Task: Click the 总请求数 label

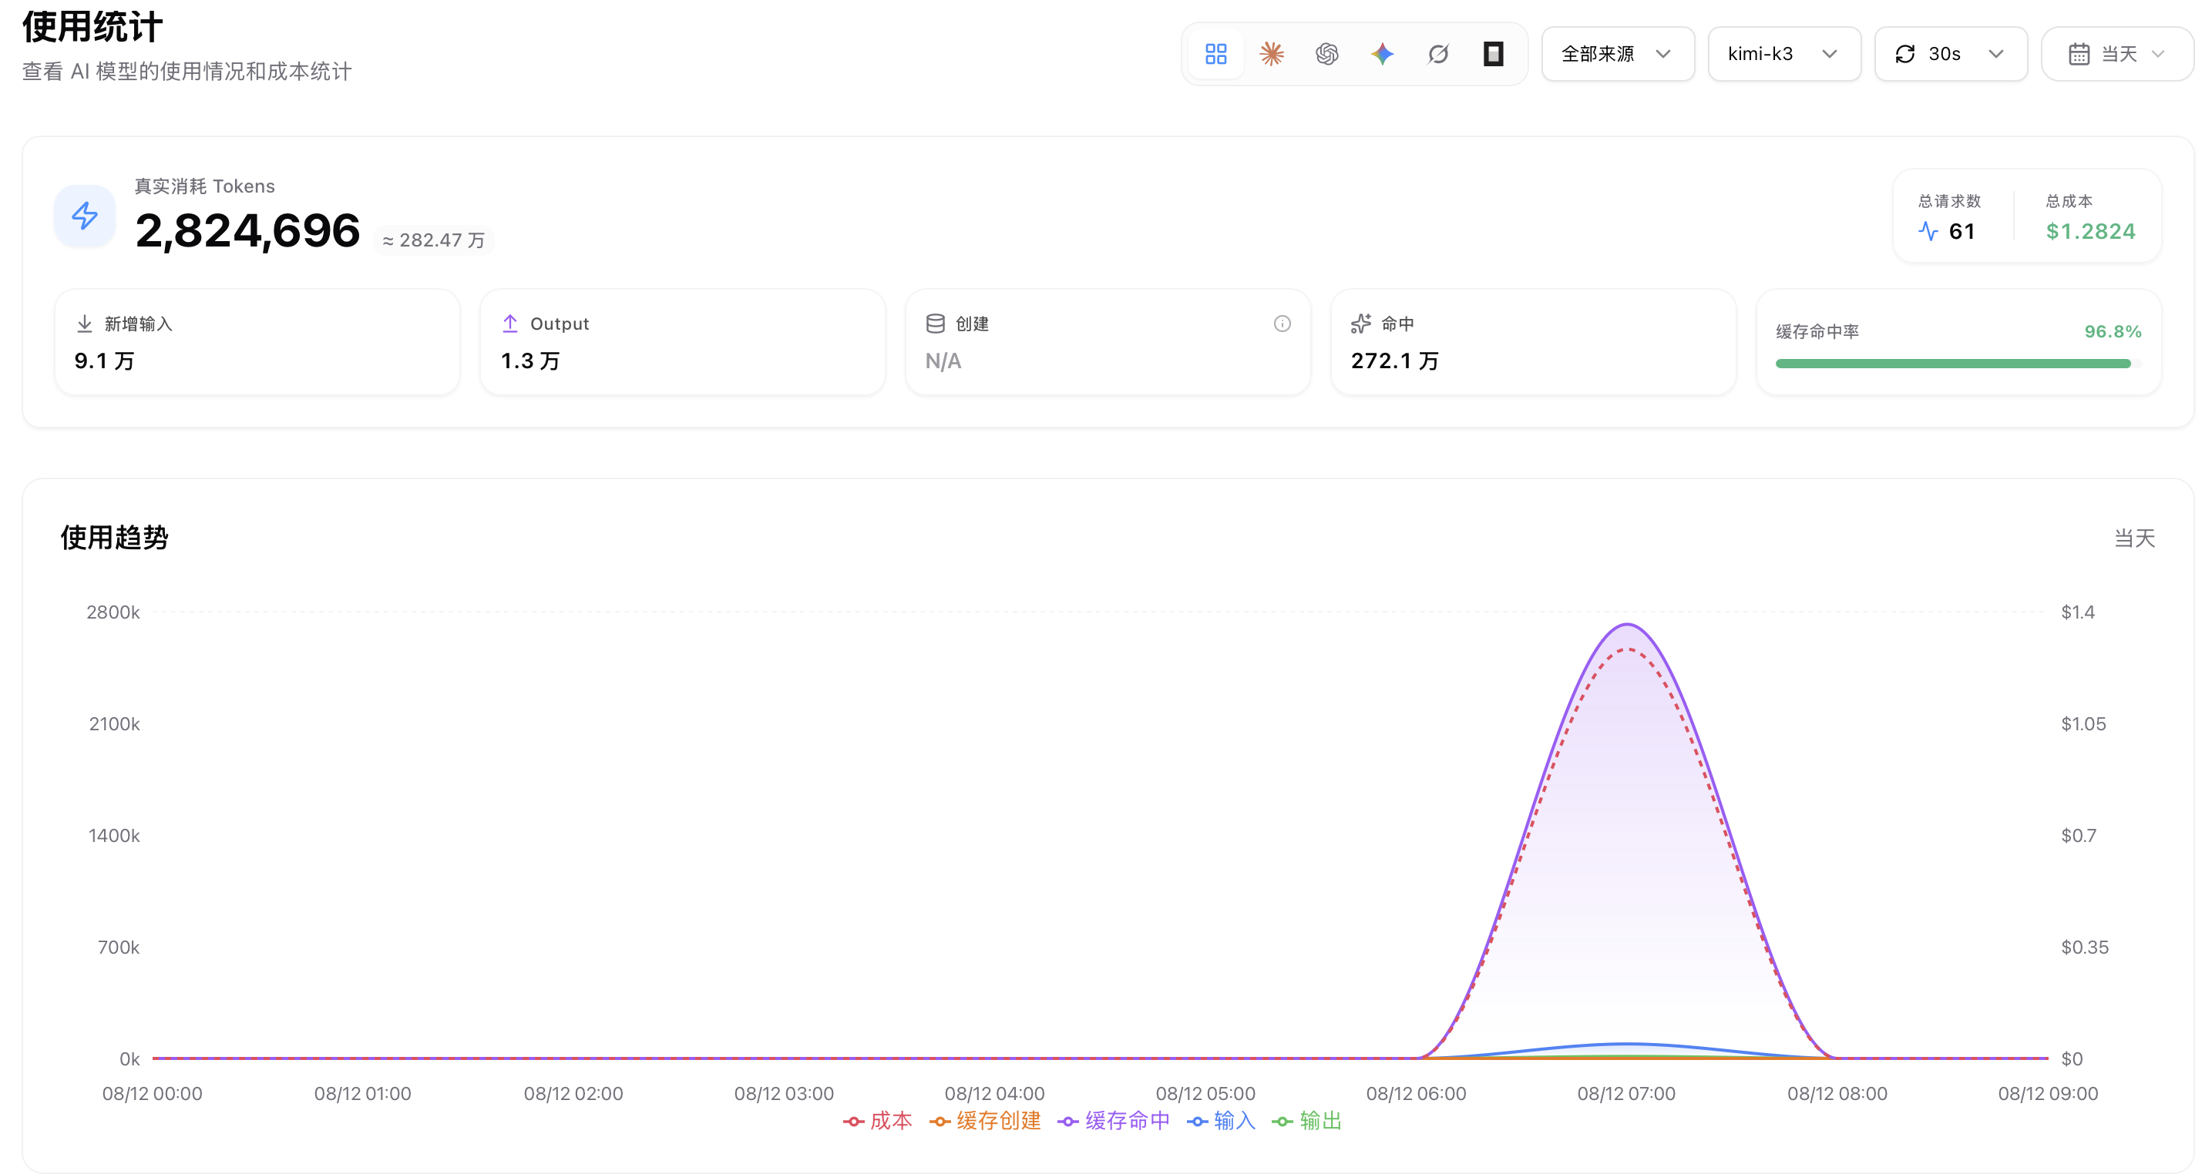Action: click(1949, 201)
